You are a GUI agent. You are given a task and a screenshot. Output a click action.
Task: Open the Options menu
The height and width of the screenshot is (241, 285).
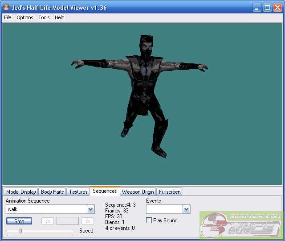[x=25, y=17]
